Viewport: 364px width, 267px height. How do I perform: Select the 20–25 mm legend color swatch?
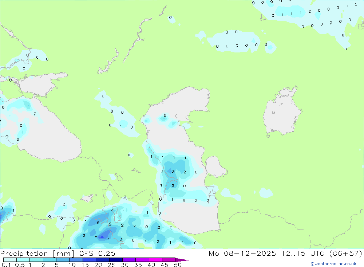point(103,260)
